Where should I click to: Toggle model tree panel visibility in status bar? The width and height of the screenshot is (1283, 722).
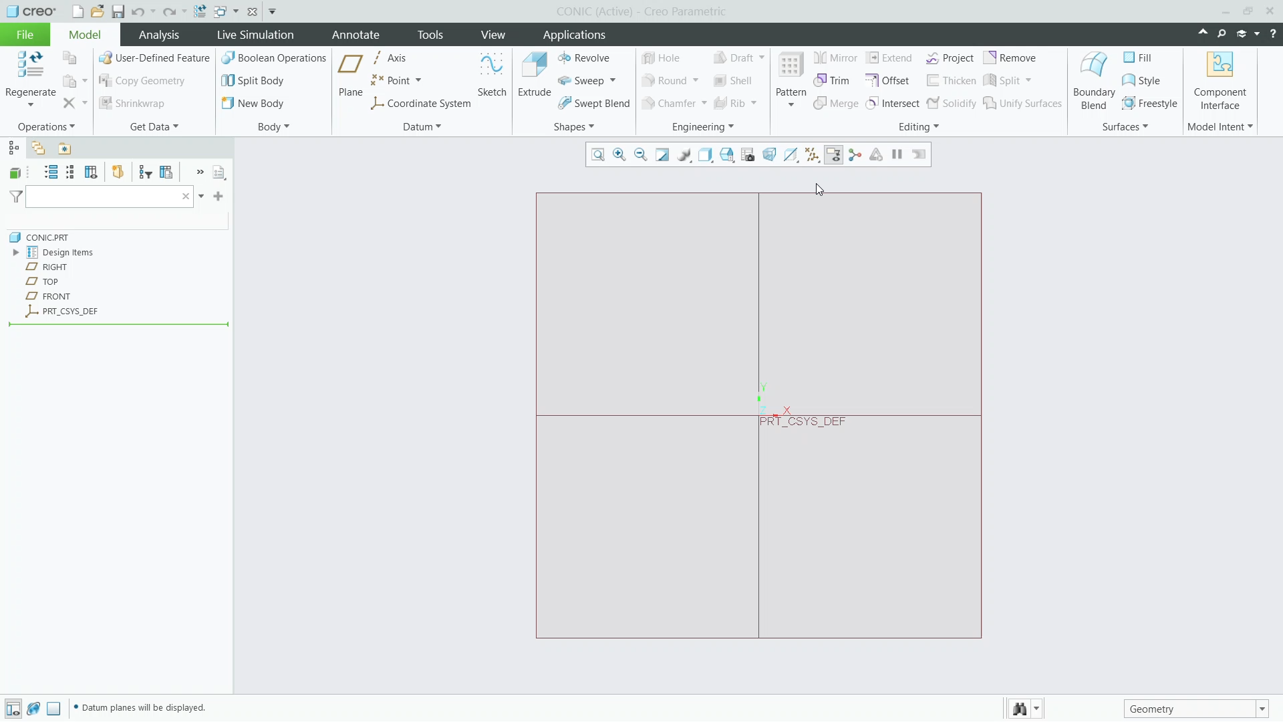pos(13,709)
